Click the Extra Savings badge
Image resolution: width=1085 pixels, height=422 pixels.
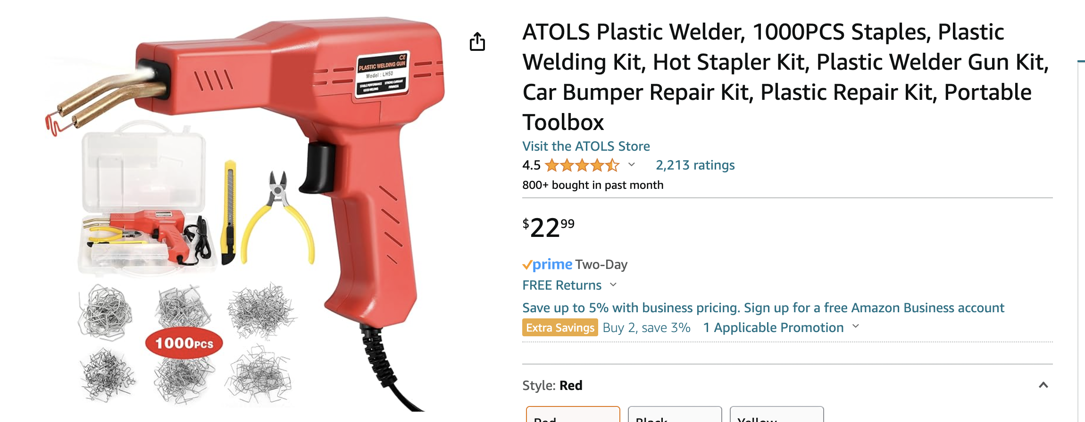[x=560, y=327]
